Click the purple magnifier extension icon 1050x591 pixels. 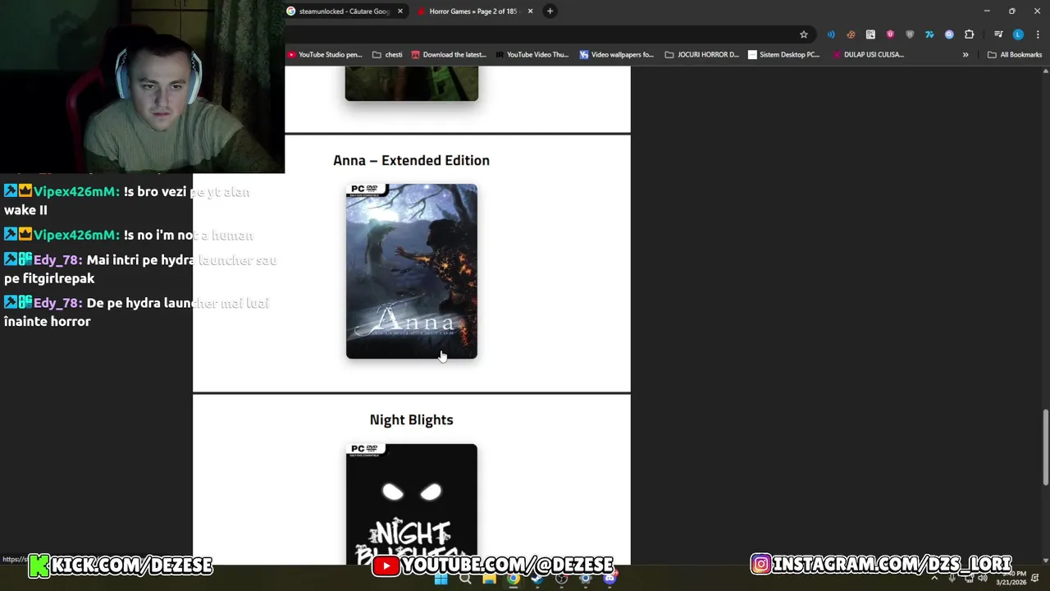949,34
